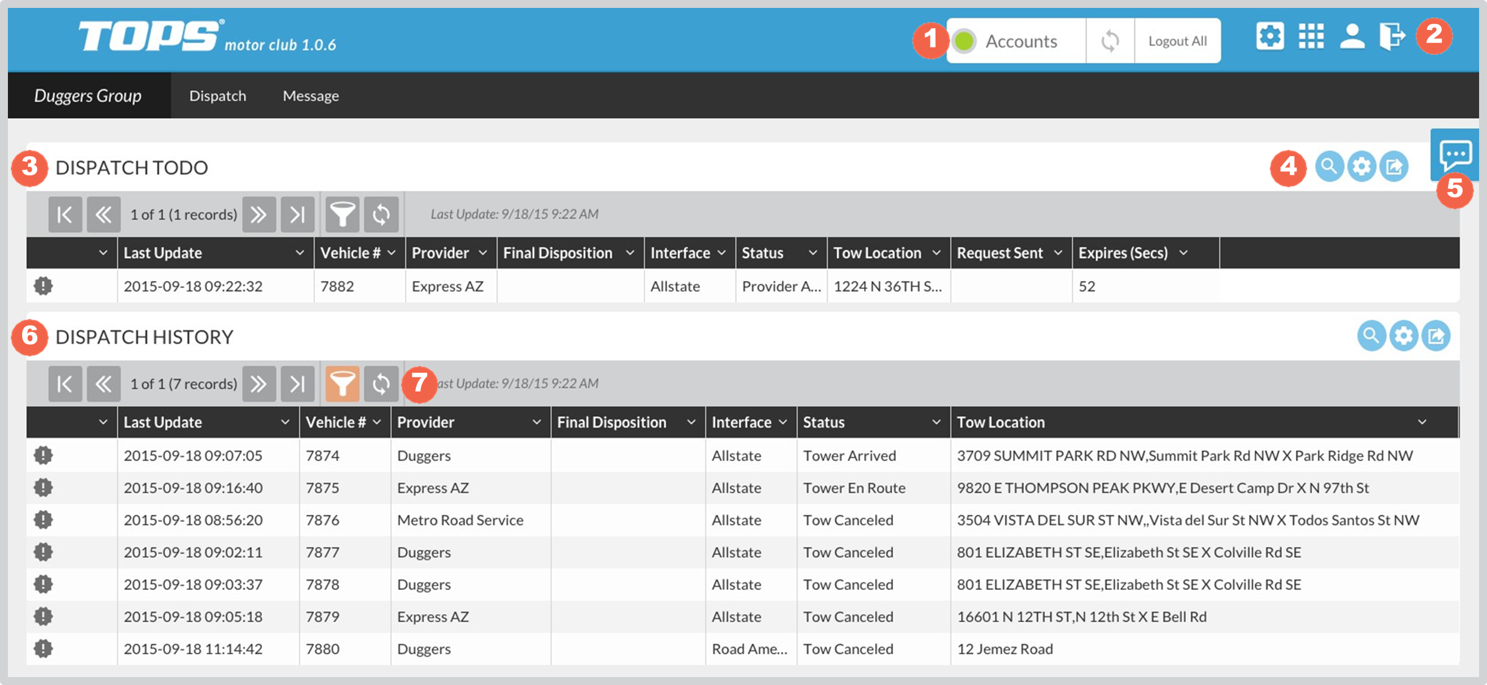
Task: Open Dispatch History panel settings gear
Action: 1403,336
